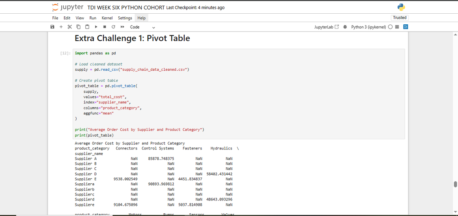The image size is (458, 216).
Task: Open the View menu
Action: click(80, 18)
